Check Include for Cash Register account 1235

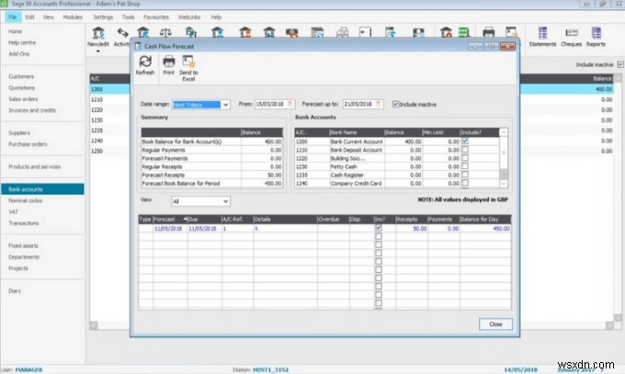pos(465,175)
